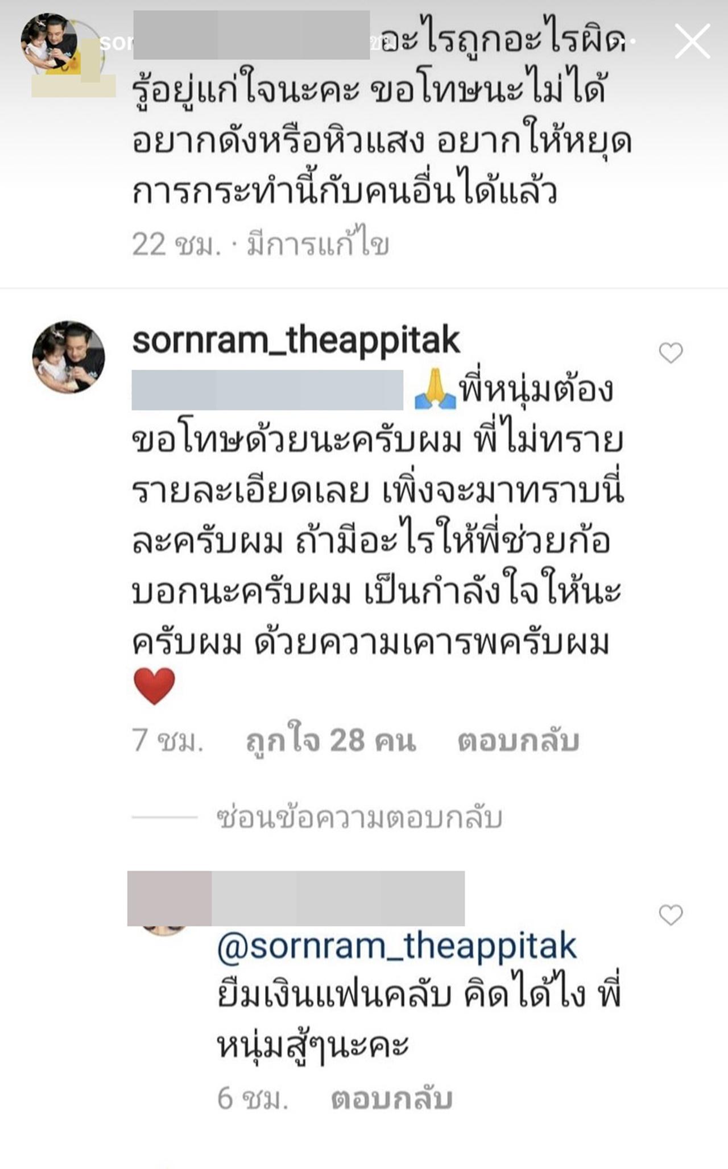Tap the blurred mention before พี่หนุ่มต้อง

point(267,390)
